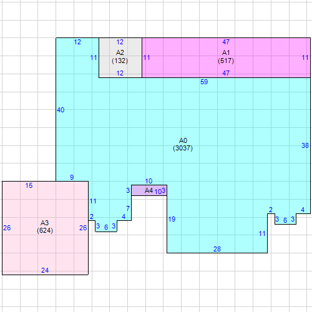This screenshot has width=312, height=312.
Task: Select the small purple A4 label
Action: click(x=149, y=190)
